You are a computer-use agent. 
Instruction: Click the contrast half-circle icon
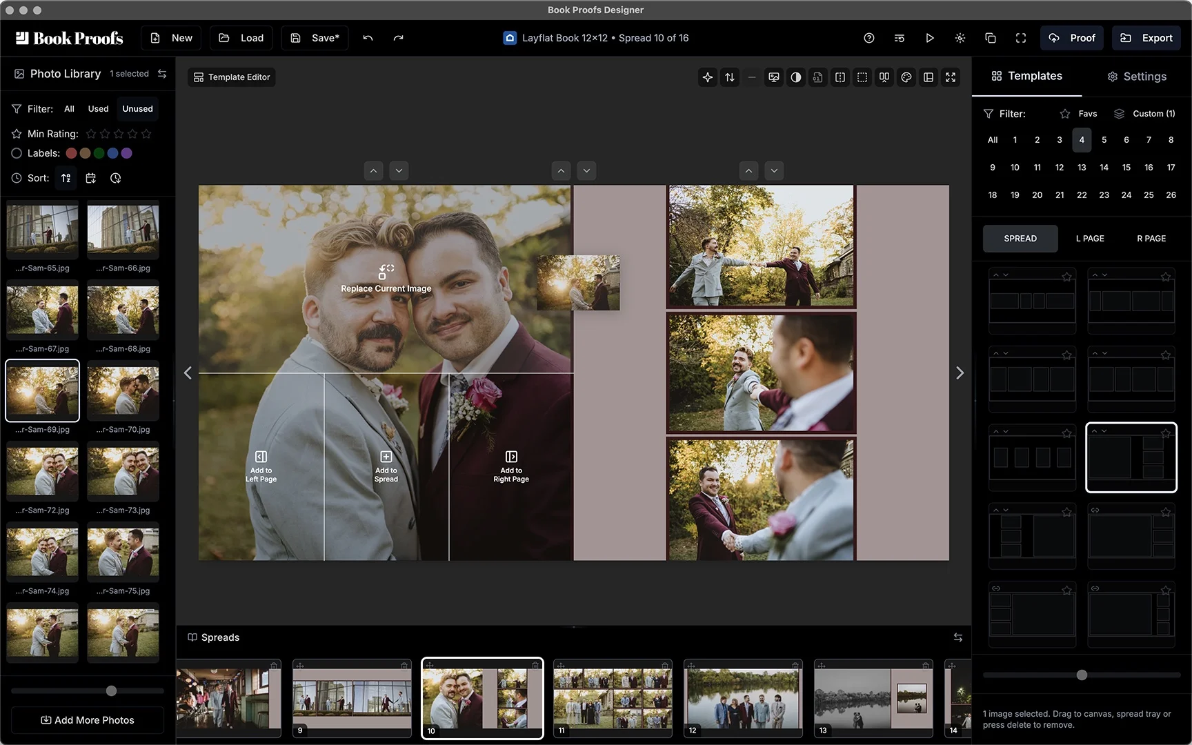coord(796,77)
